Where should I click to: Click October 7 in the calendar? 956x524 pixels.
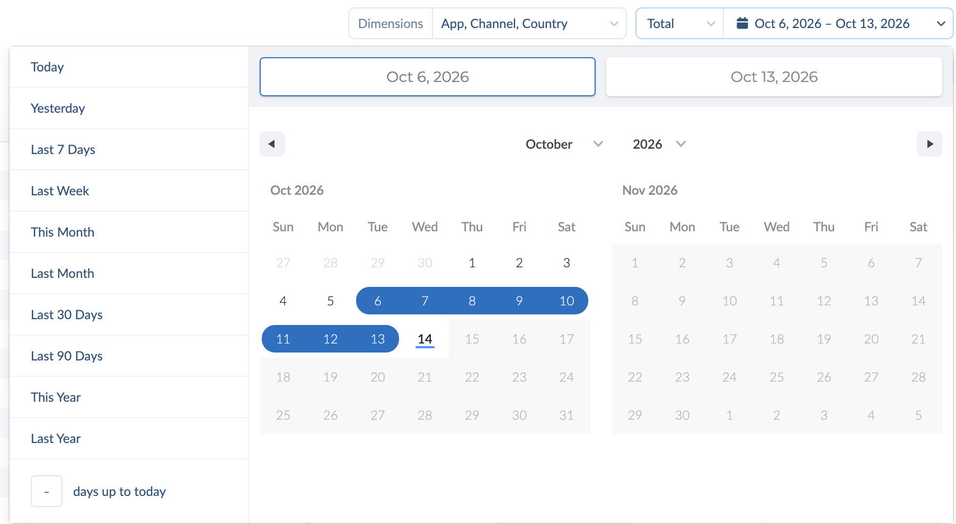pyautogui.click(x=425, y=301)
